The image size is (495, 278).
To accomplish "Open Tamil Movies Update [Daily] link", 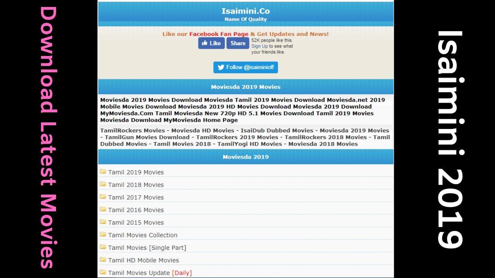I will 150,273.
